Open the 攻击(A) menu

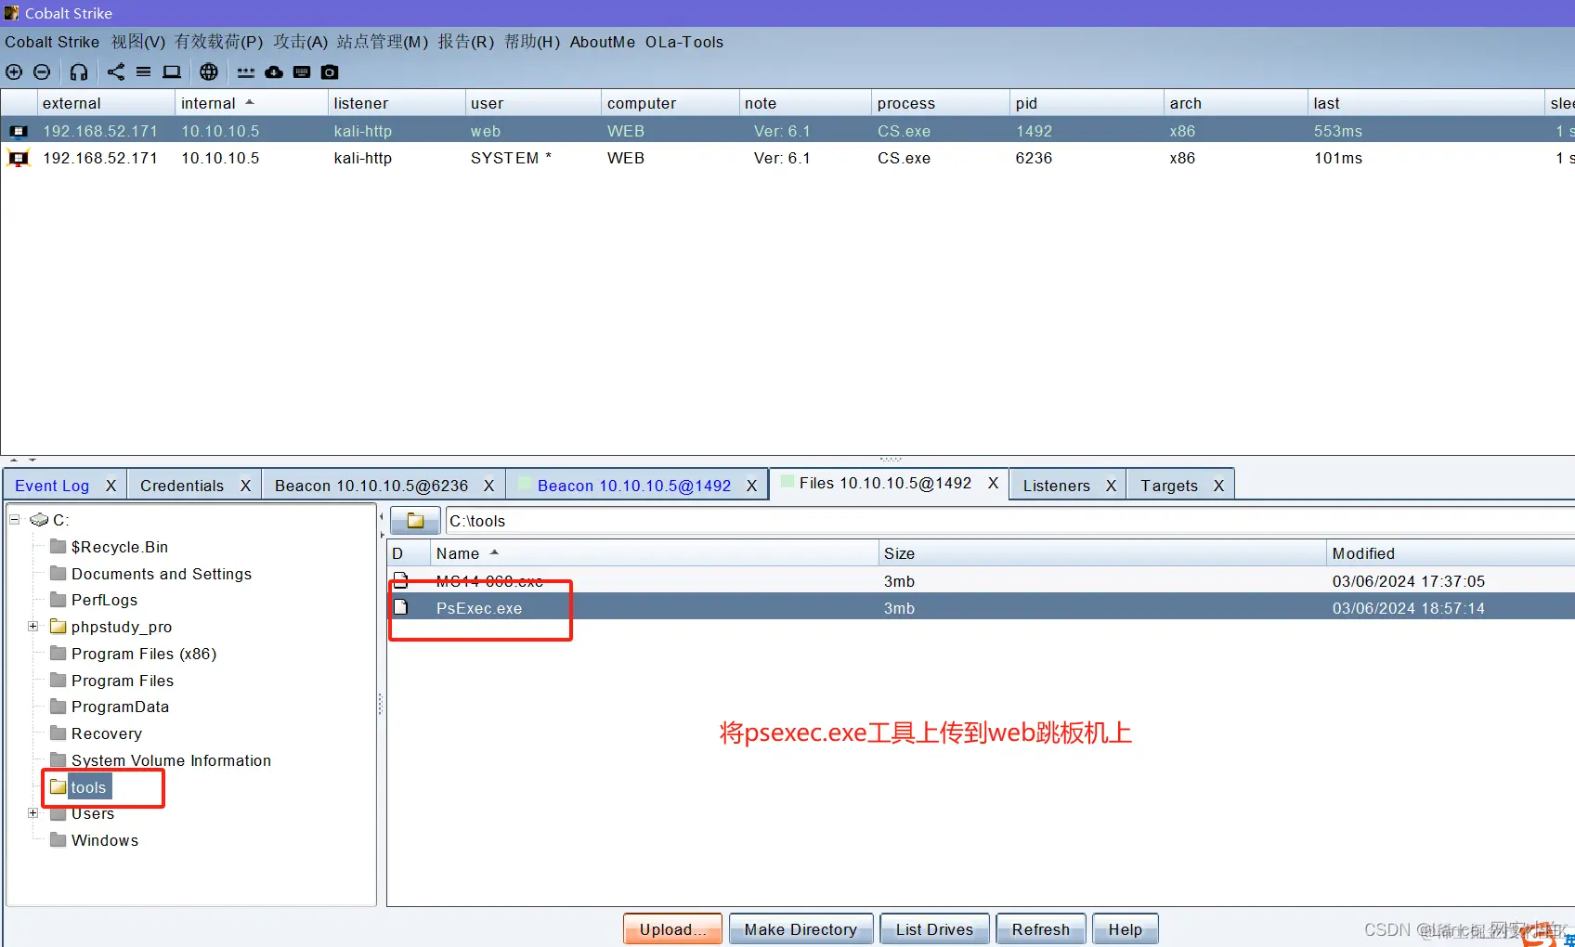coord(300,42)
